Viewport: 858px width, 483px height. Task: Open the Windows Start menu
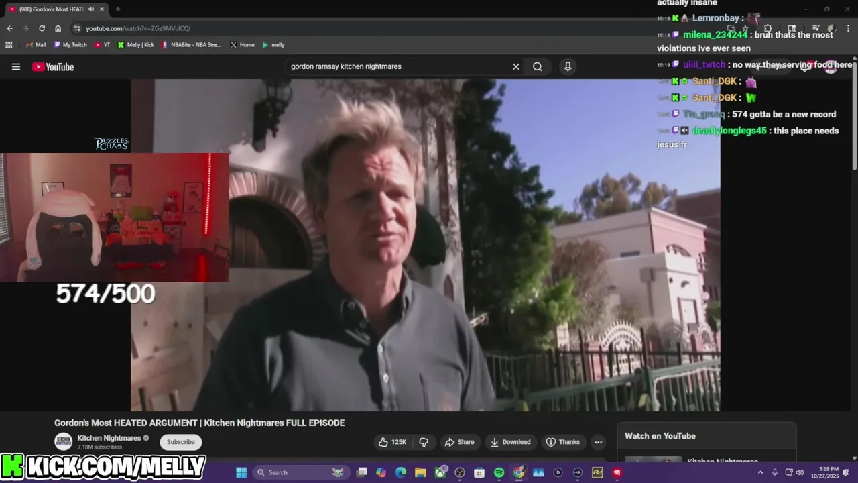pos(241,472)
